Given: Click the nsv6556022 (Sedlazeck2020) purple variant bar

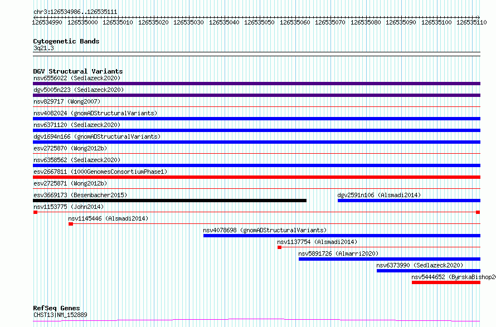Looking at the screenshot, I should (256, 84).
